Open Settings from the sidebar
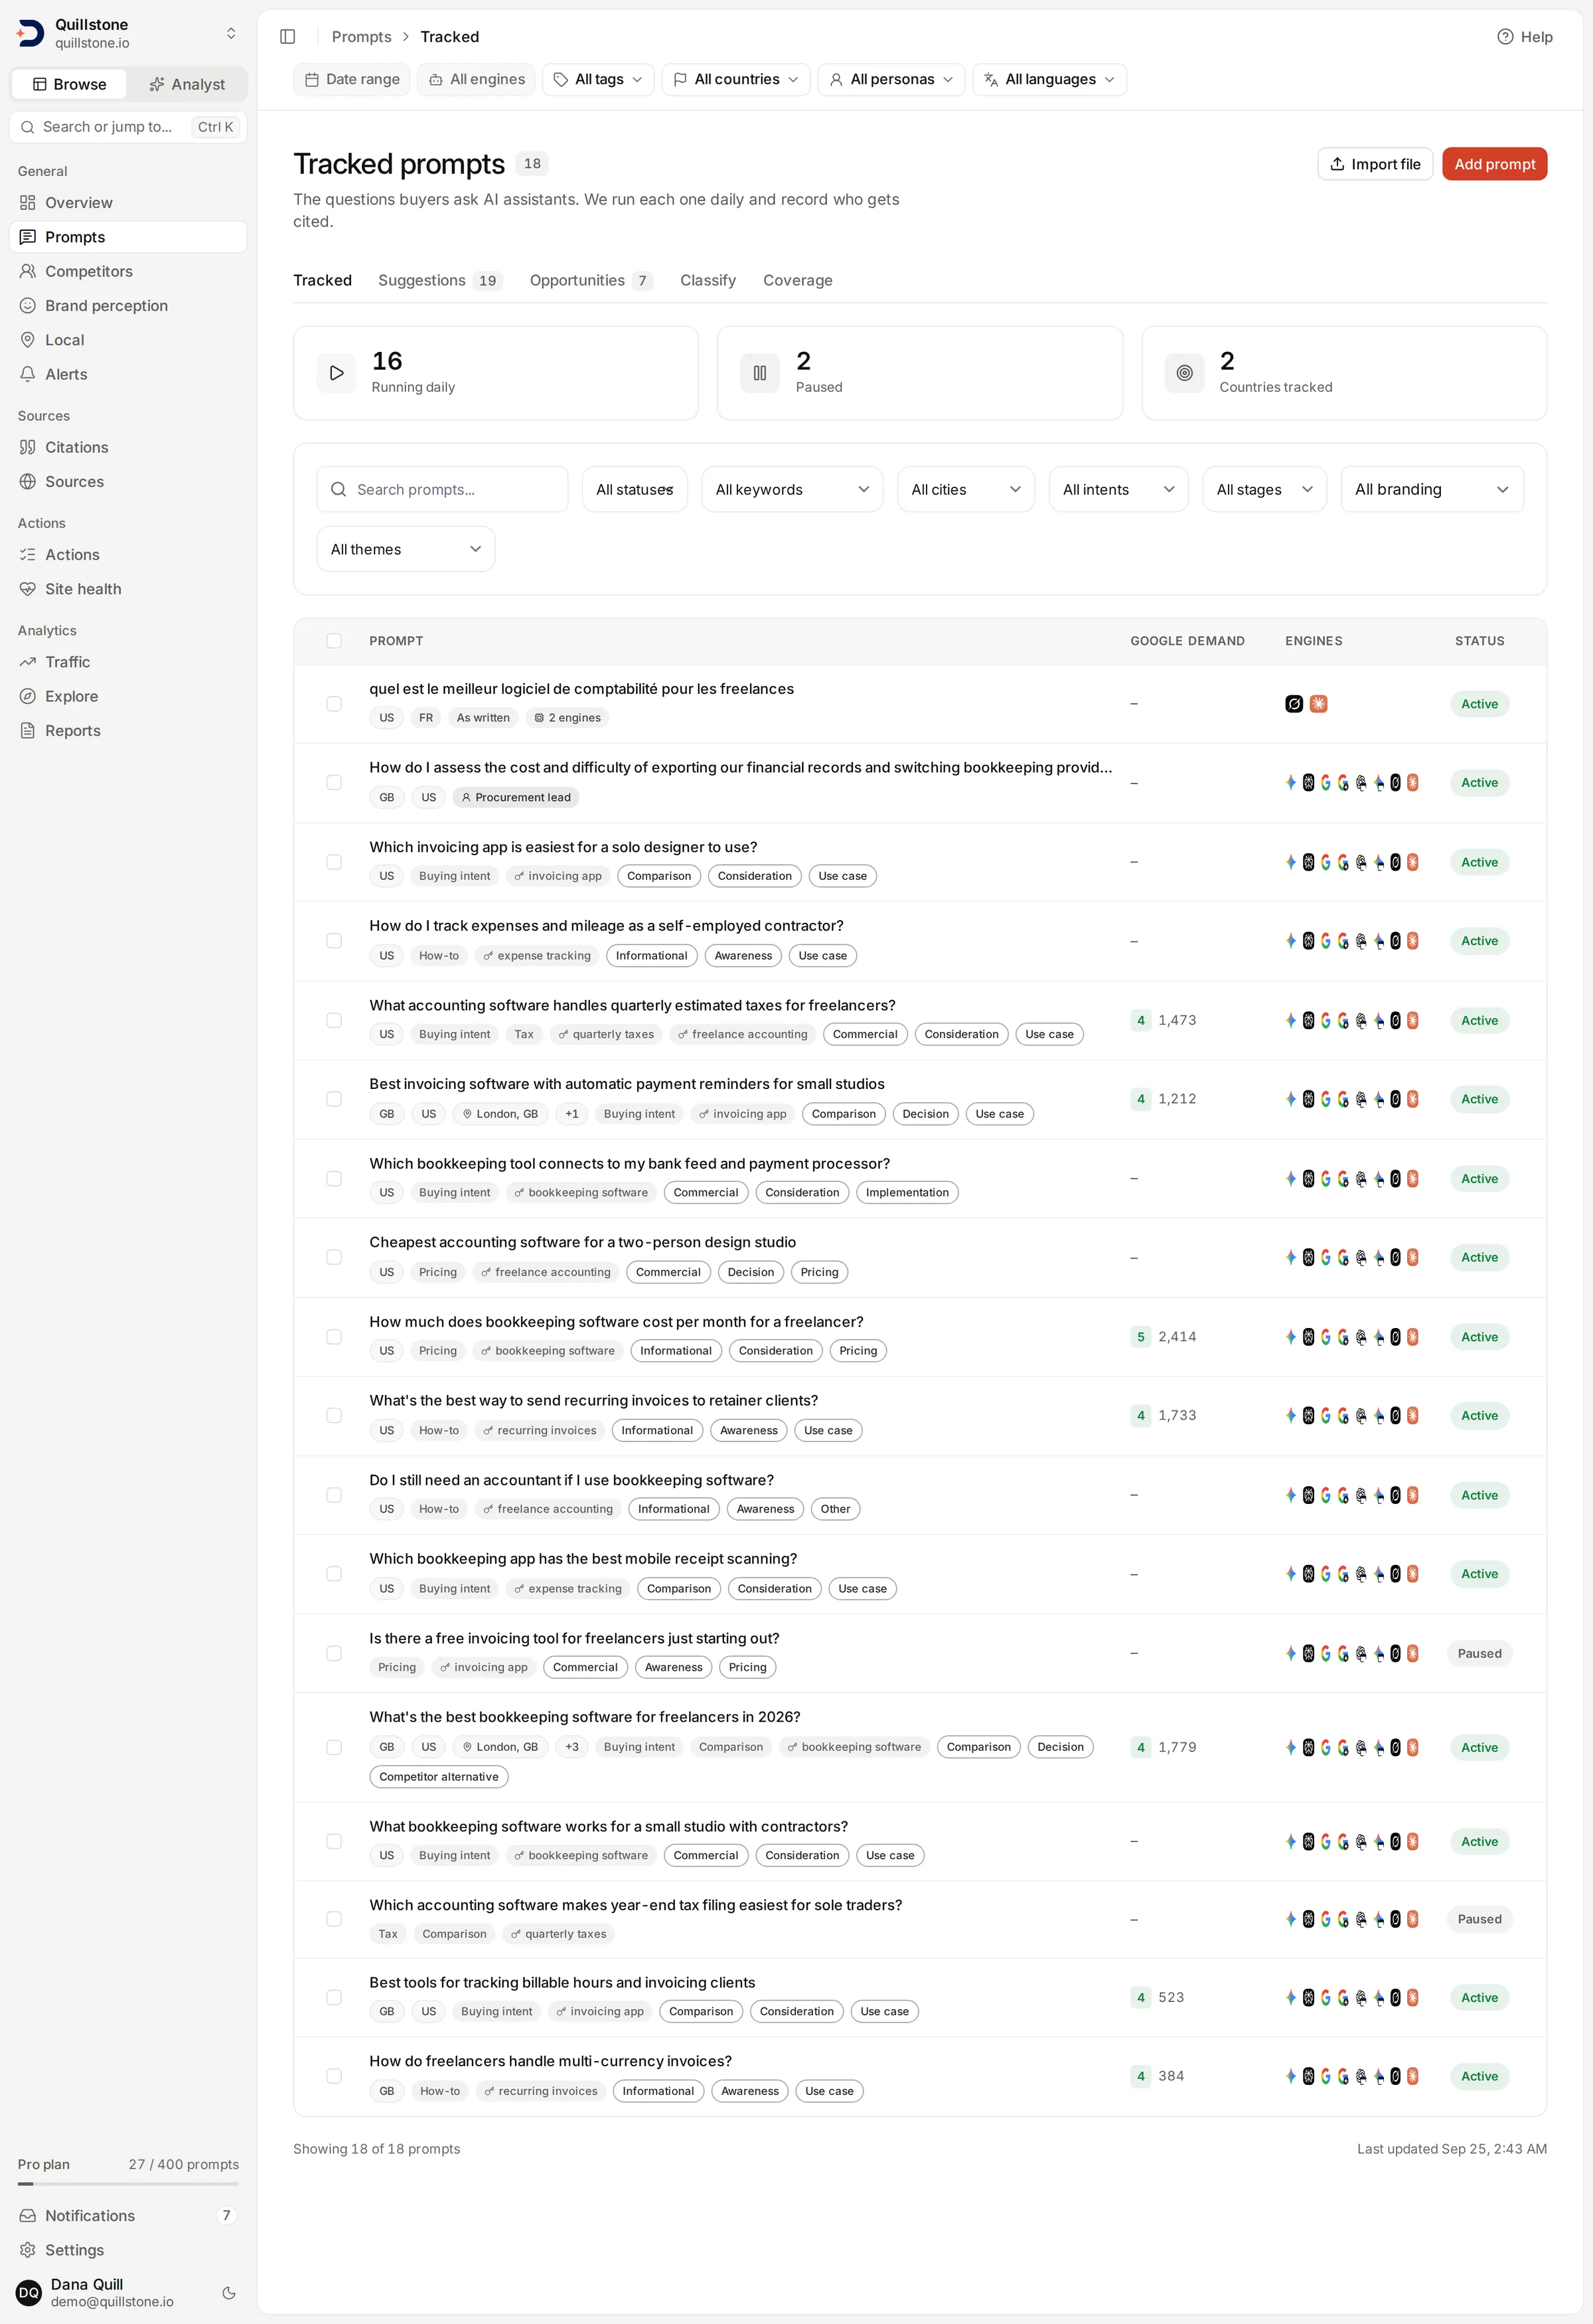This screenshot has height=2324, width=1593. 128,2250
